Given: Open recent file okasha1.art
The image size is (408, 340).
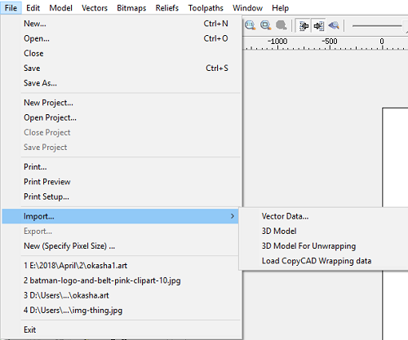Looking at the screenshot, I should [x=121, y=266].
